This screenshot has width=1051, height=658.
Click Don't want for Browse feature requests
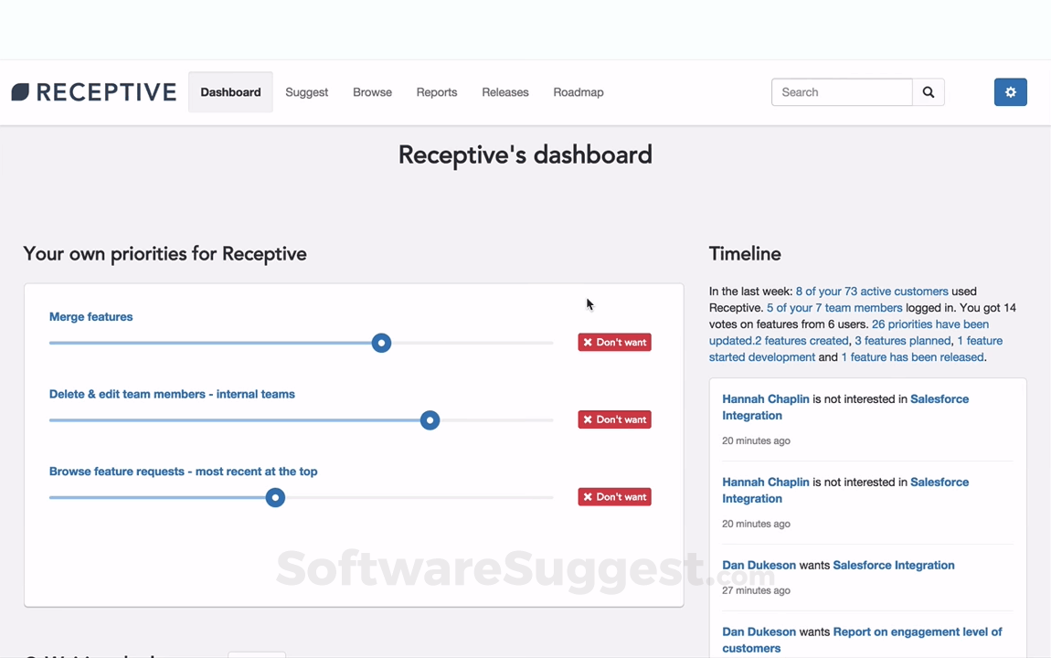click(614, 496)
